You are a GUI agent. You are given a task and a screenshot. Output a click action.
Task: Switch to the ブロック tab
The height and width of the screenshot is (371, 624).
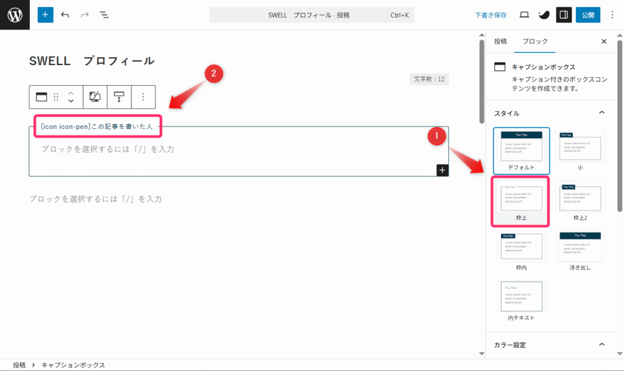pos(535,41)
